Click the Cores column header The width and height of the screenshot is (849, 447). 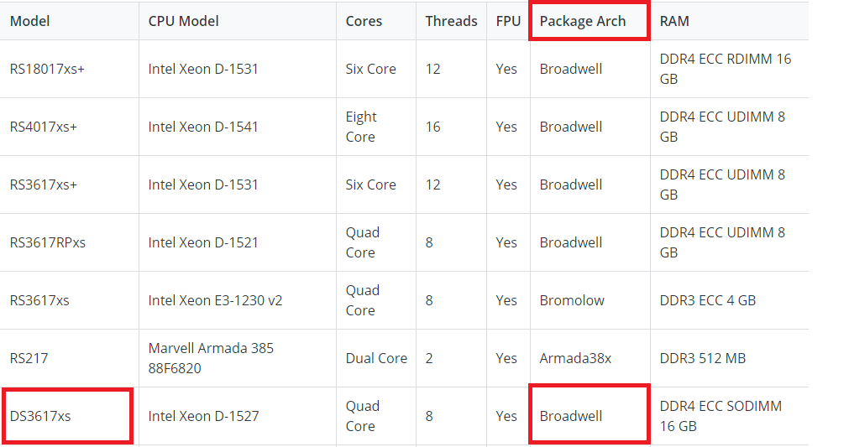(364, 21)
